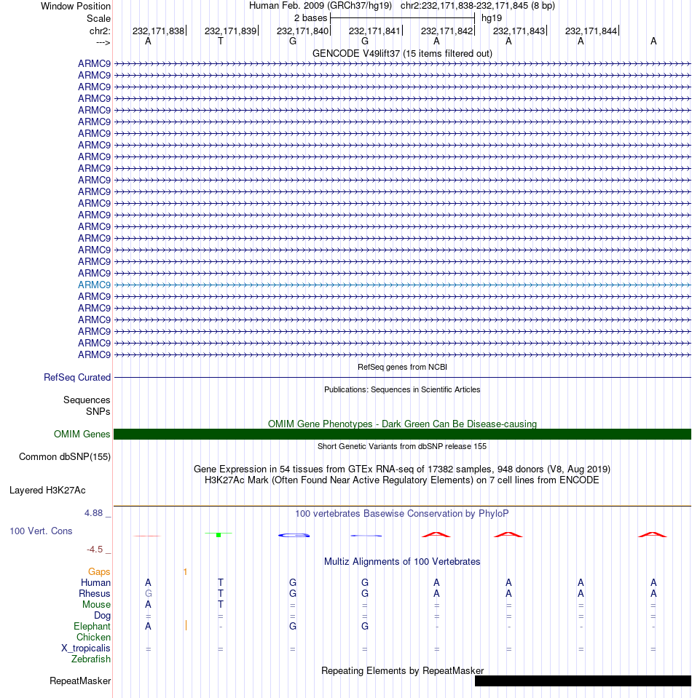Screen dimensions: 692x698
Task: Click the T base in the Mouse row
Action: (x=221, y=605)
